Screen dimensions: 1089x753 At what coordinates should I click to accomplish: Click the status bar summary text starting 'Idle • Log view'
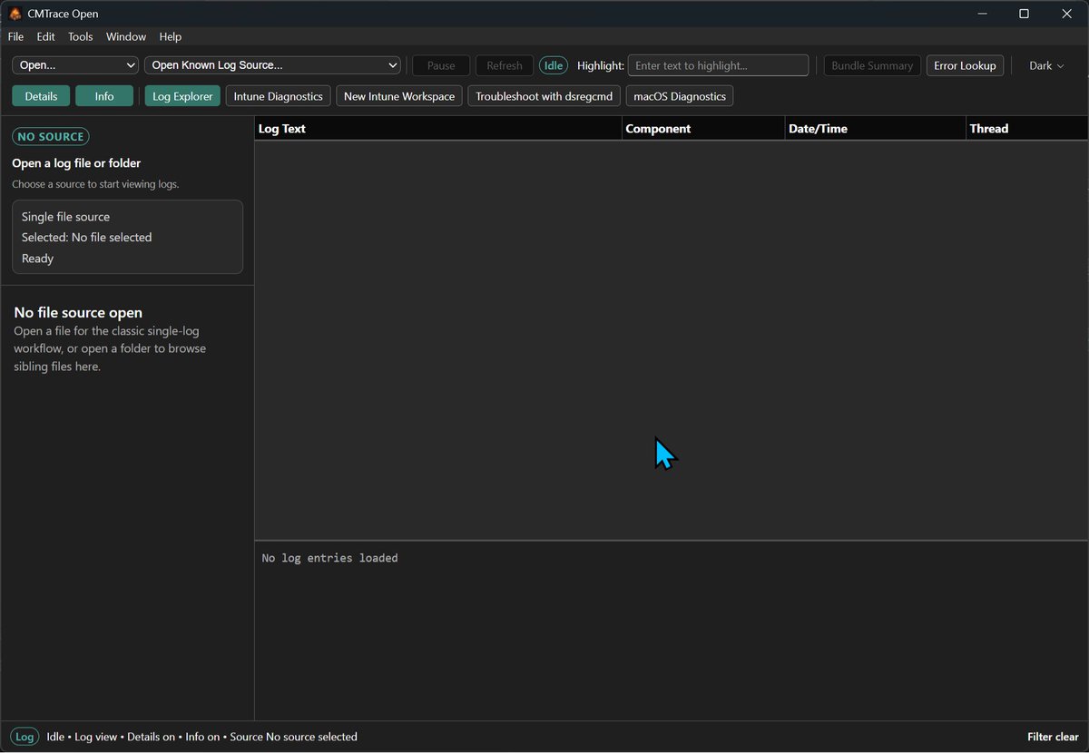pyautogui.click(x=201, y=737)
